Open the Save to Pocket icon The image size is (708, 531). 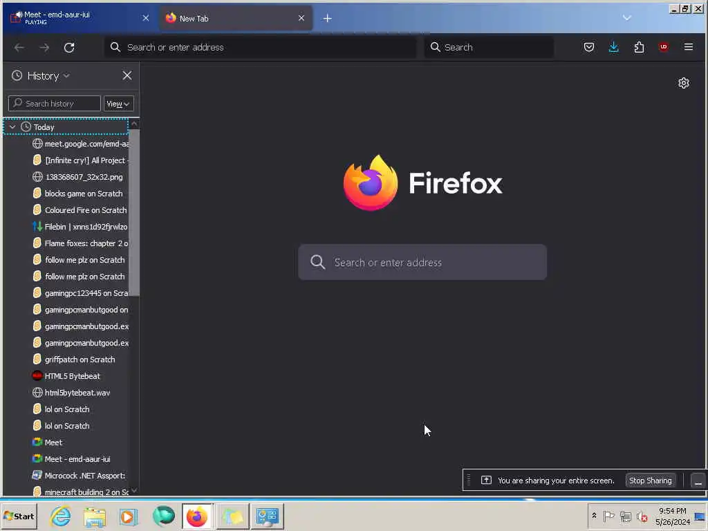click(x=589, y=47)
